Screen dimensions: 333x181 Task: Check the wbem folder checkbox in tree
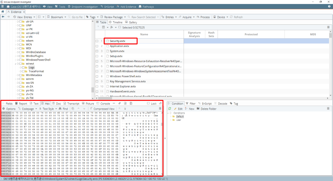click(20, 41)
